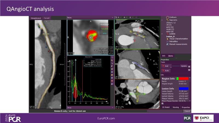Click the blue Lesion Info color swatch
Viewport: 219px width, 123px height.
click(x=183, y=89)
